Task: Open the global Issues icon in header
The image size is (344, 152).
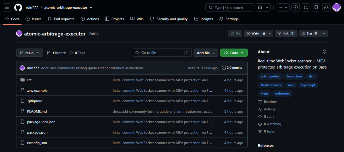Action: [296, 7]
